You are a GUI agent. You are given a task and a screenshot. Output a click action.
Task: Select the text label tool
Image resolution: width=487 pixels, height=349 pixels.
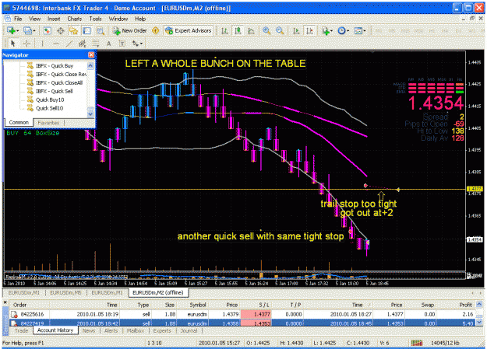122,44
